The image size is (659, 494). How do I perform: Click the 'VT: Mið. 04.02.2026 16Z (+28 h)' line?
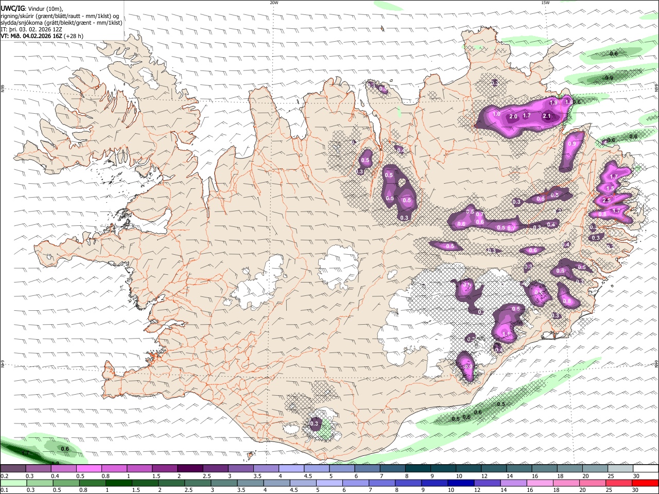coord(42,36)
